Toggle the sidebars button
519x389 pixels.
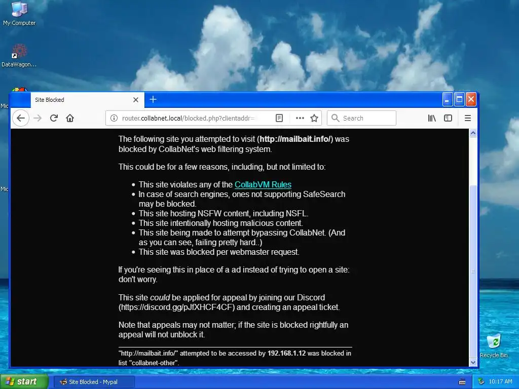point(448,118)
